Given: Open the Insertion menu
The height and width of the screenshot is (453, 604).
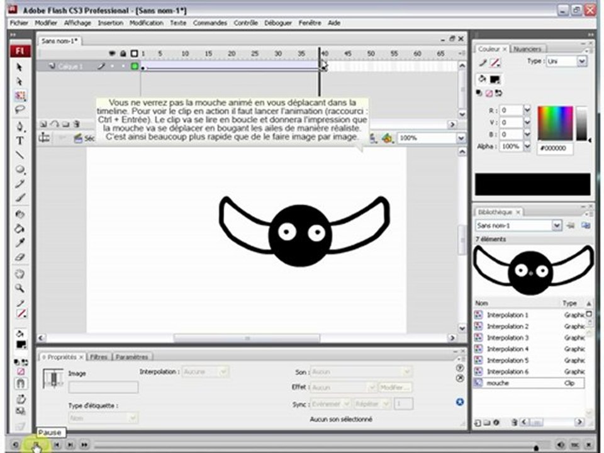Looking at the screenshot, I should click(x=111, y=23).
